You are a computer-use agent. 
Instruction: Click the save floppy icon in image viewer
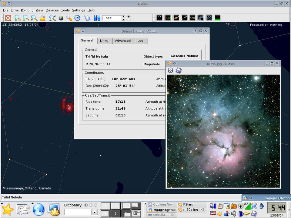(179, 71)
